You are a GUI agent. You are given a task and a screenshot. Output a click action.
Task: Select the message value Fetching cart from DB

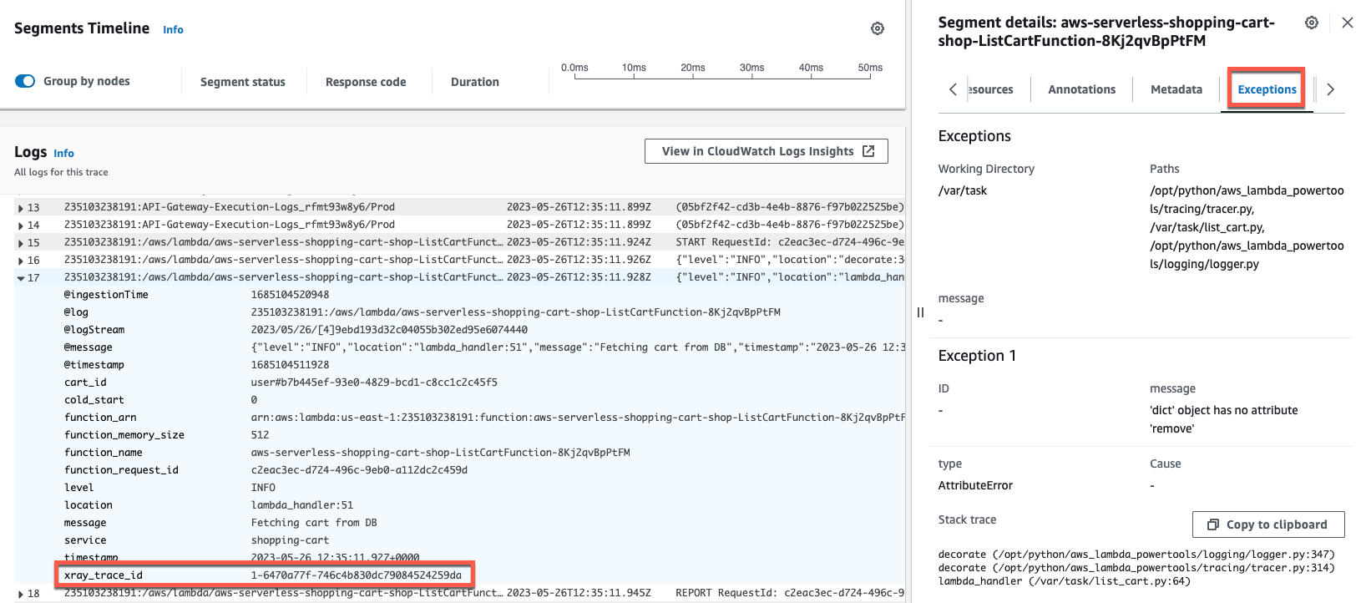tap(314, 523)
